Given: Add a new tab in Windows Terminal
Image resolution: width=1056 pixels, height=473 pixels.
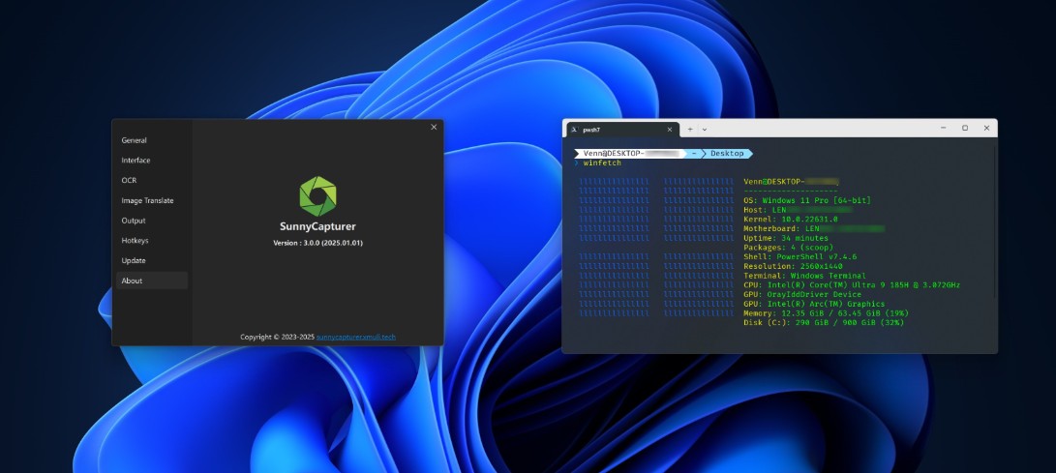Looking at the screenshot, I should 690,130.
